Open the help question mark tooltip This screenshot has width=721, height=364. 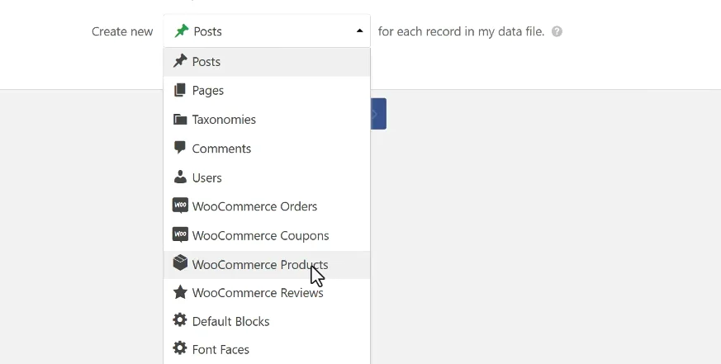[557, 31]
